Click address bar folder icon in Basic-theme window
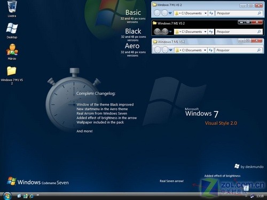This screenshot has height=200, width=267. pos(177,13)
